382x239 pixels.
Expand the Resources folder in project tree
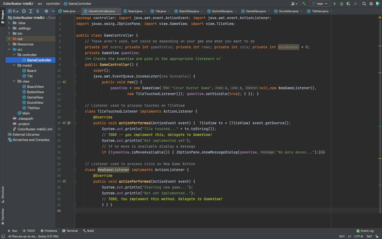click(9, 44)
